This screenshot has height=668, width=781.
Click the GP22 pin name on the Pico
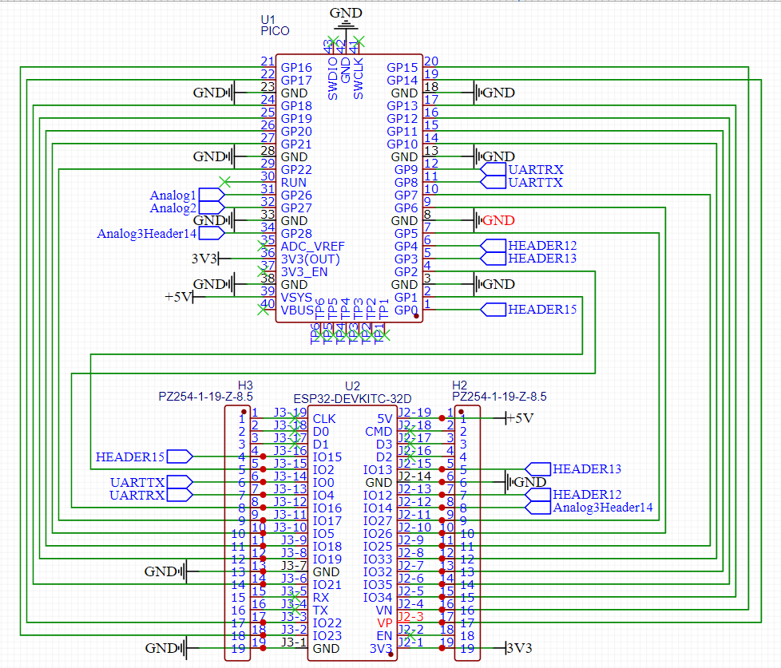[x=296, y=170]
